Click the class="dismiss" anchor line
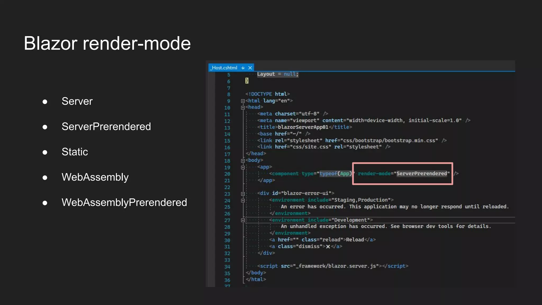 click(306, 246)
